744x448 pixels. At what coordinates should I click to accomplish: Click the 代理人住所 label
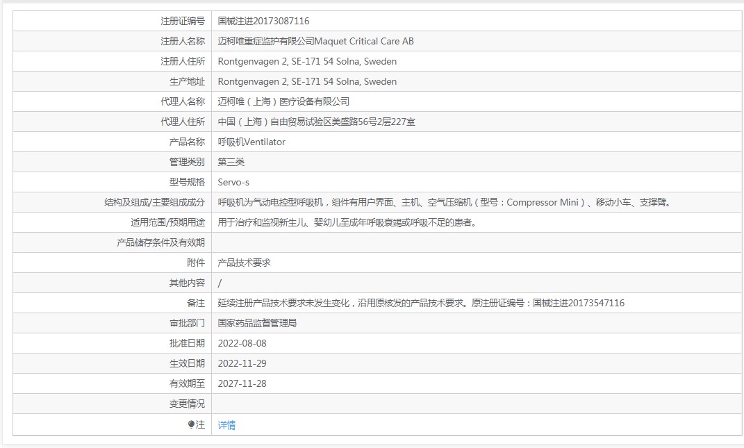click(183, 122)
